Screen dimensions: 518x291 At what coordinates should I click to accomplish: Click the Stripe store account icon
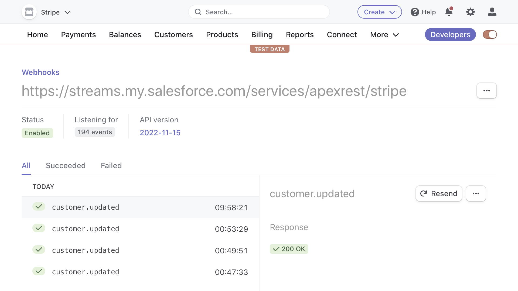(x=29, y=12)
